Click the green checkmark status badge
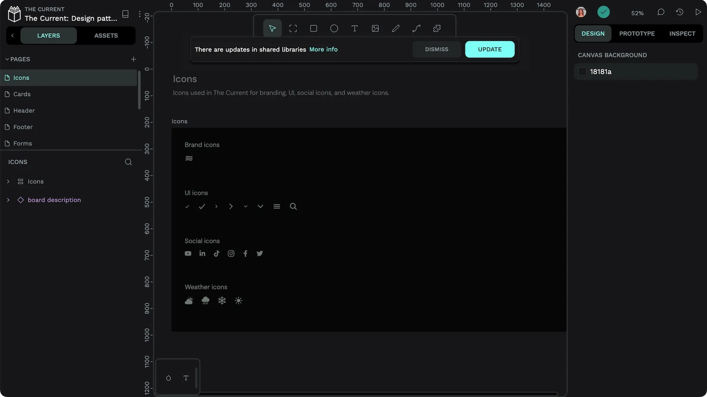 (x=604, y=12)
